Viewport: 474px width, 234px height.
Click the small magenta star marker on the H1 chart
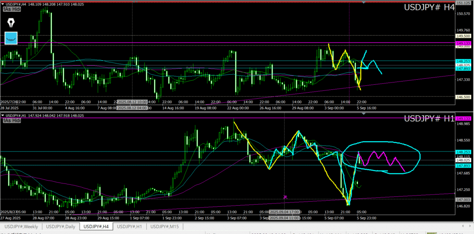click(285, 197)
